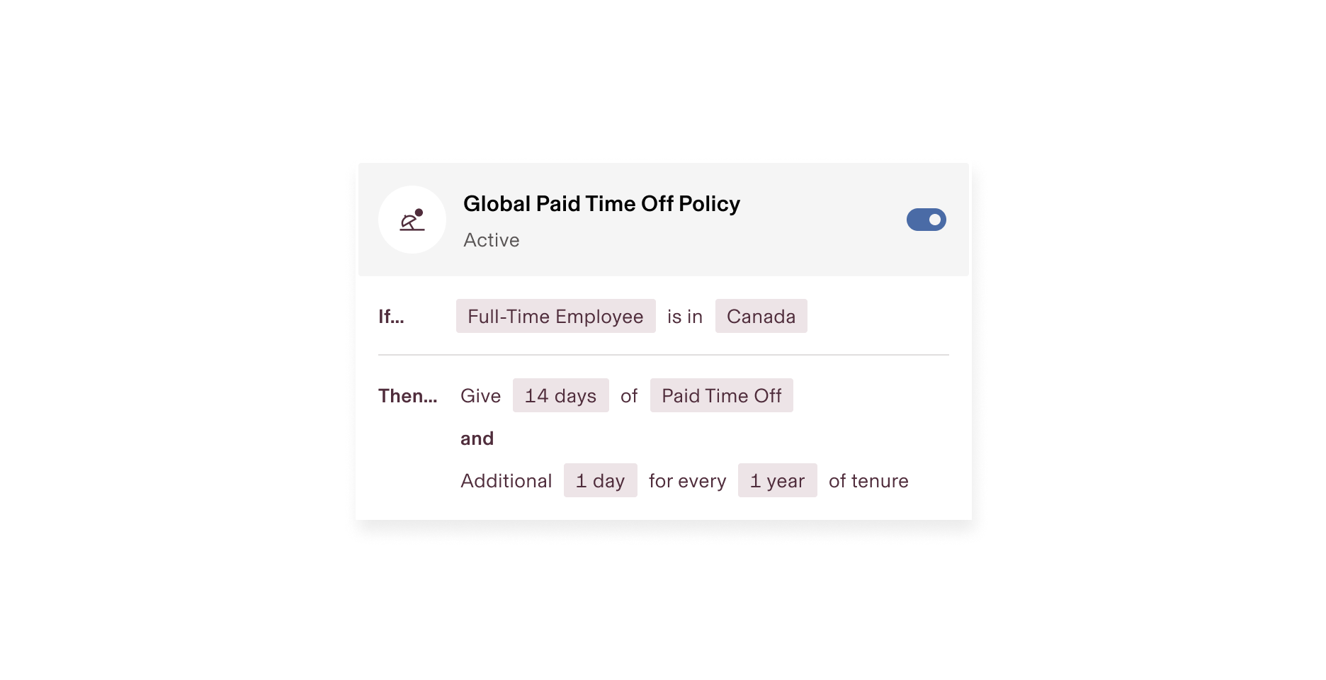Click the 'and' connector between actions

pyautogui.click(x=476, y=438)
